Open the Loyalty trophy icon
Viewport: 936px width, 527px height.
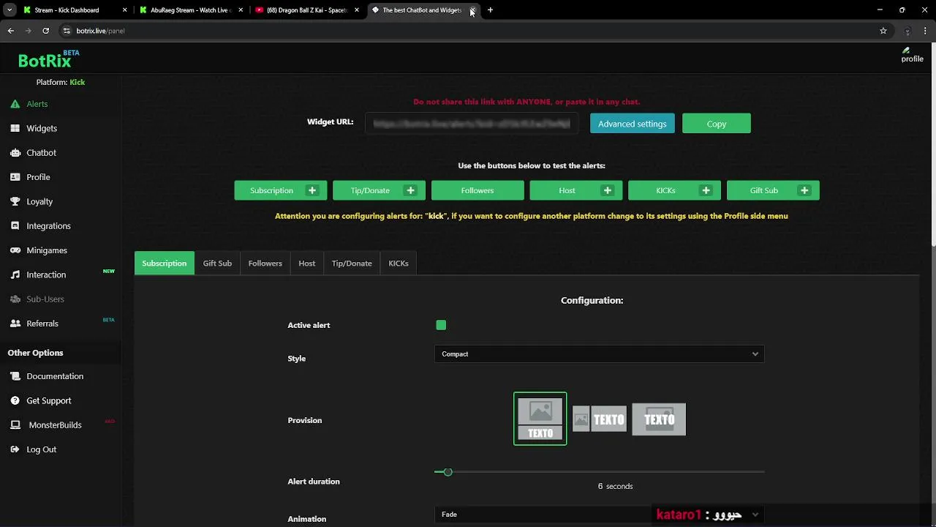(x=15, y=201)
